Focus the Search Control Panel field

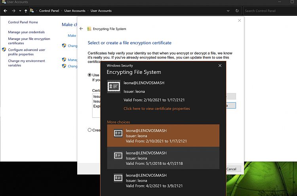(x=270, y=11)
